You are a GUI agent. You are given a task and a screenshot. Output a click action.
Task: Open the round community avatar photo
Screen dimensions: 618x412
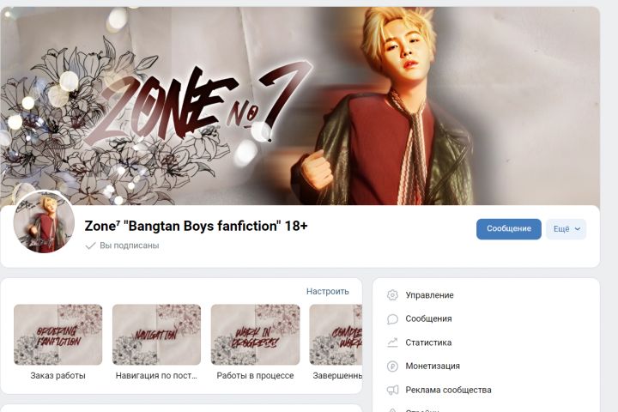[x=44, y=222]
